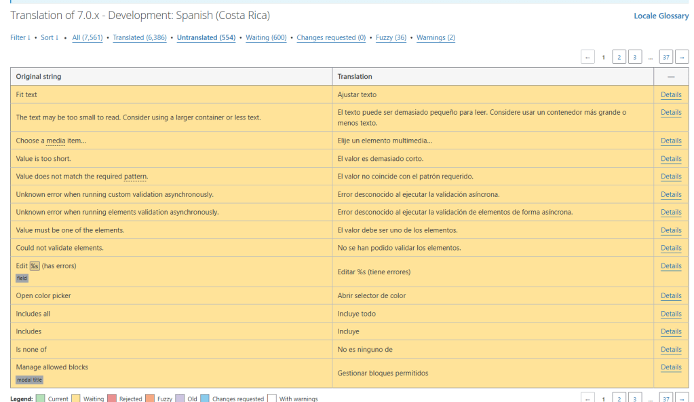Expand the Filter options
The width and height of the screenshot is (694, 402).
tap(20, 38)
